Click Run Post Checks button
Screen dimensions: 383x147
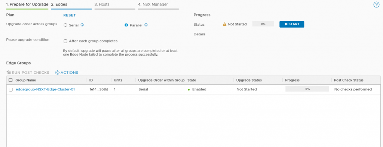click(x=28, y=73)
